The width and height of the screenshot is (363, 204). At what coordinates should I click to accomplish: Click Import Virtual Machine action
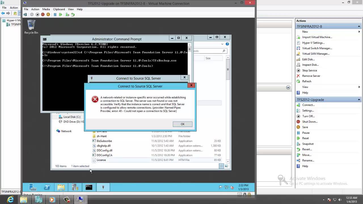click(317, 37)
